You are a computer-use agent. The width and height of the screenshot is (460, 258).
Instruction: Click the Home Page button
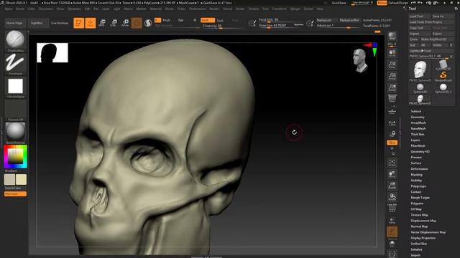14,23
